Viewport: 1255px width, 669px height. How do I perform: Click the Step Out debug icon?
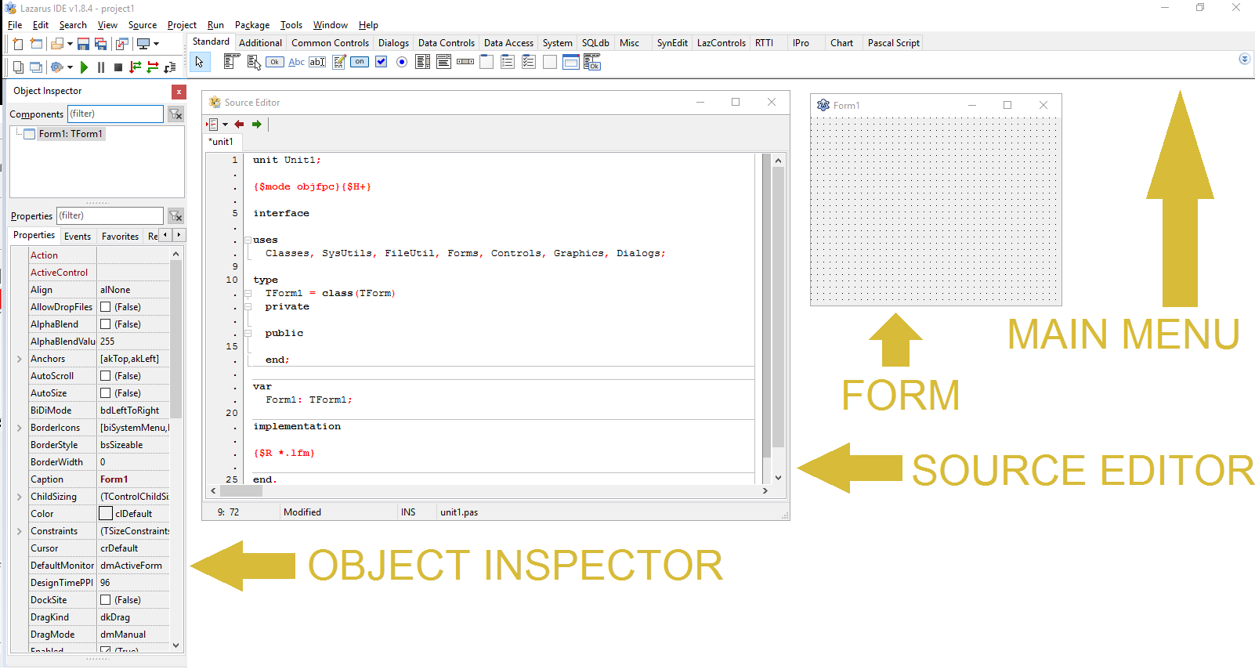170,67
